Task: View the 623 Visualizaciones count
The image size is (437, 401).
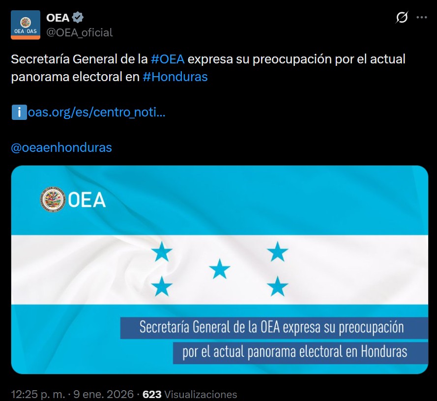Action: (189, 394)
